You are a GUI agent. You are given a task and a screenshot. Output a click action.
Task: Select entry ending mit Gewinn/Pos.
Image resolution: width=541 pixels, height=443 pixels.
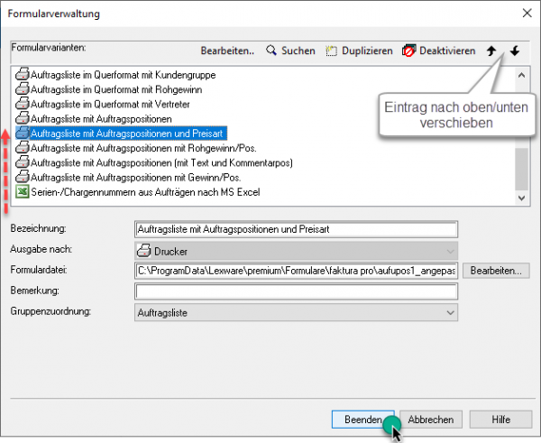pyautogui.click(x=135, y=178)
